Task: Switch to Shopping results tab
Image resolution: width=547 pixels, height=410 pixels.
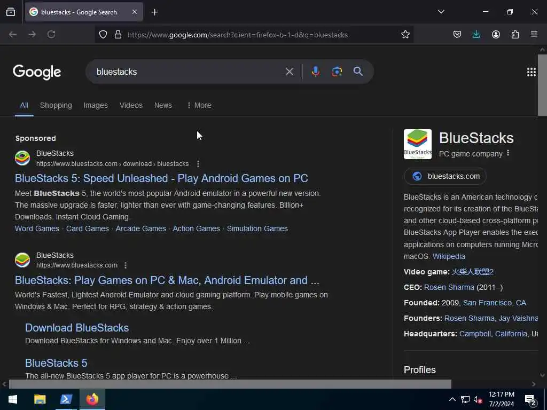Action: [x=56, y=105]
